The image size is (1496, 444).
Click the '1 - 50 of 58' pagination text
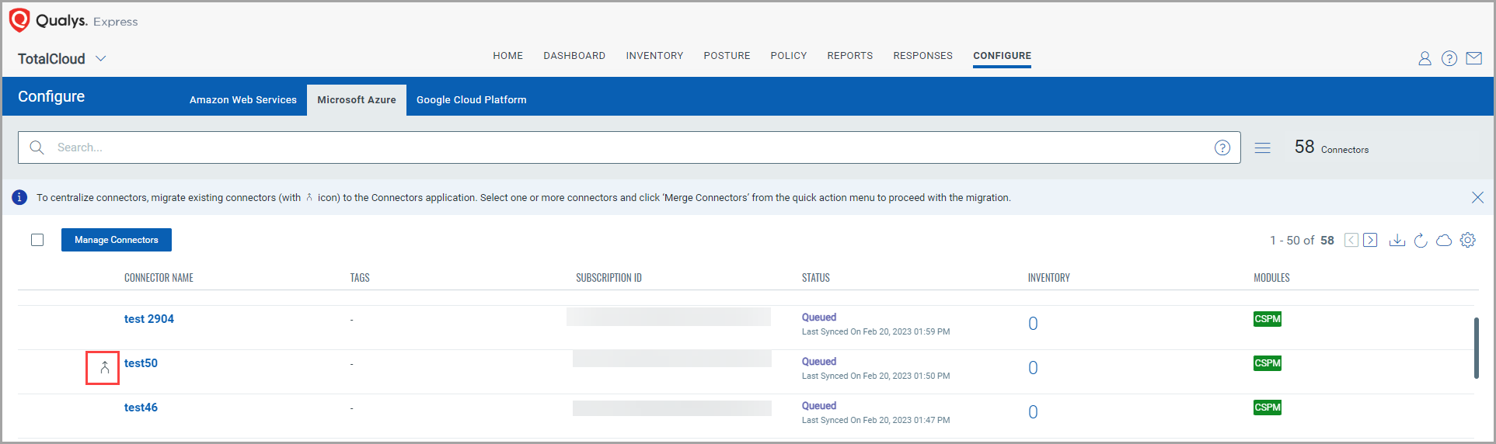click(1302, 241)
